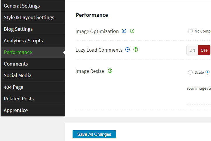Turn Lazy Load Comments ON

(x=192, y=50)
